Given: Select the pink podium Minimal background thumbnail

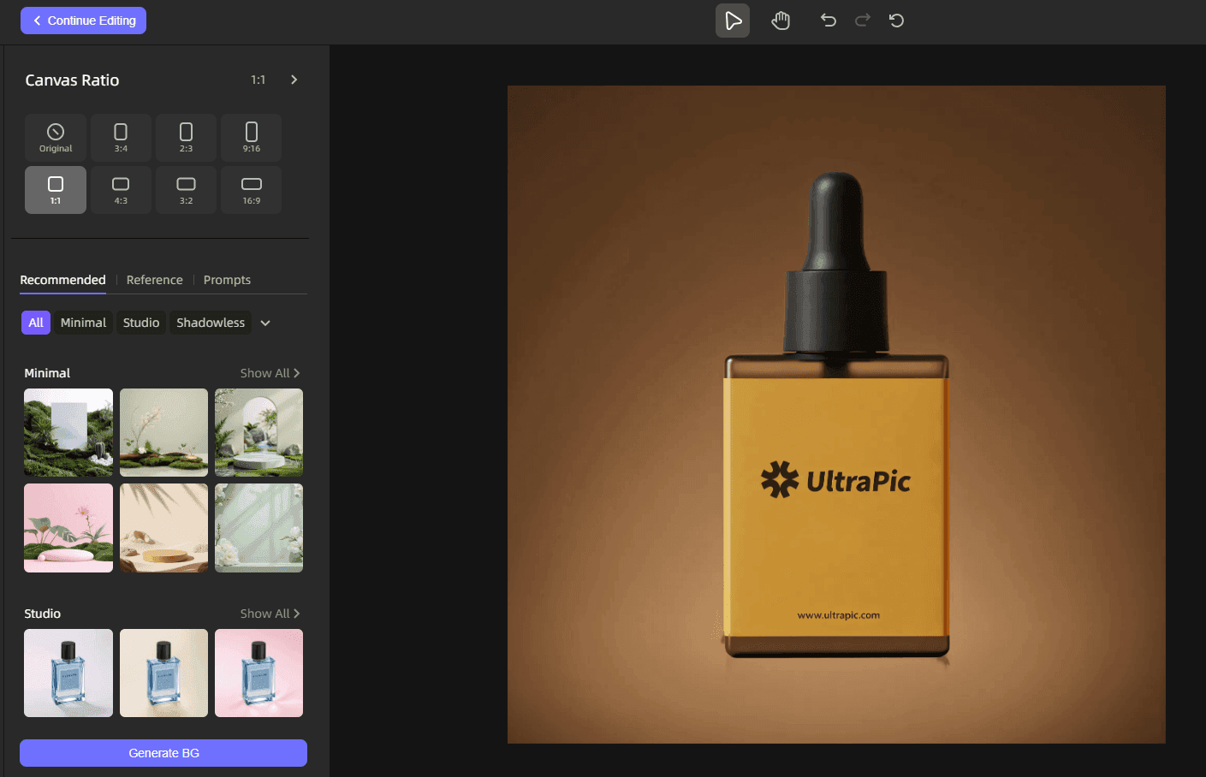Looking at the screenshot, I should click(x=68, y=528).
